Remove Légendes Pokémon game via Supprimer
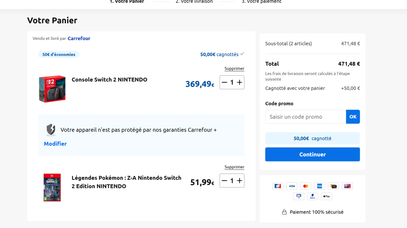407x228 pixels. [234, 167]
